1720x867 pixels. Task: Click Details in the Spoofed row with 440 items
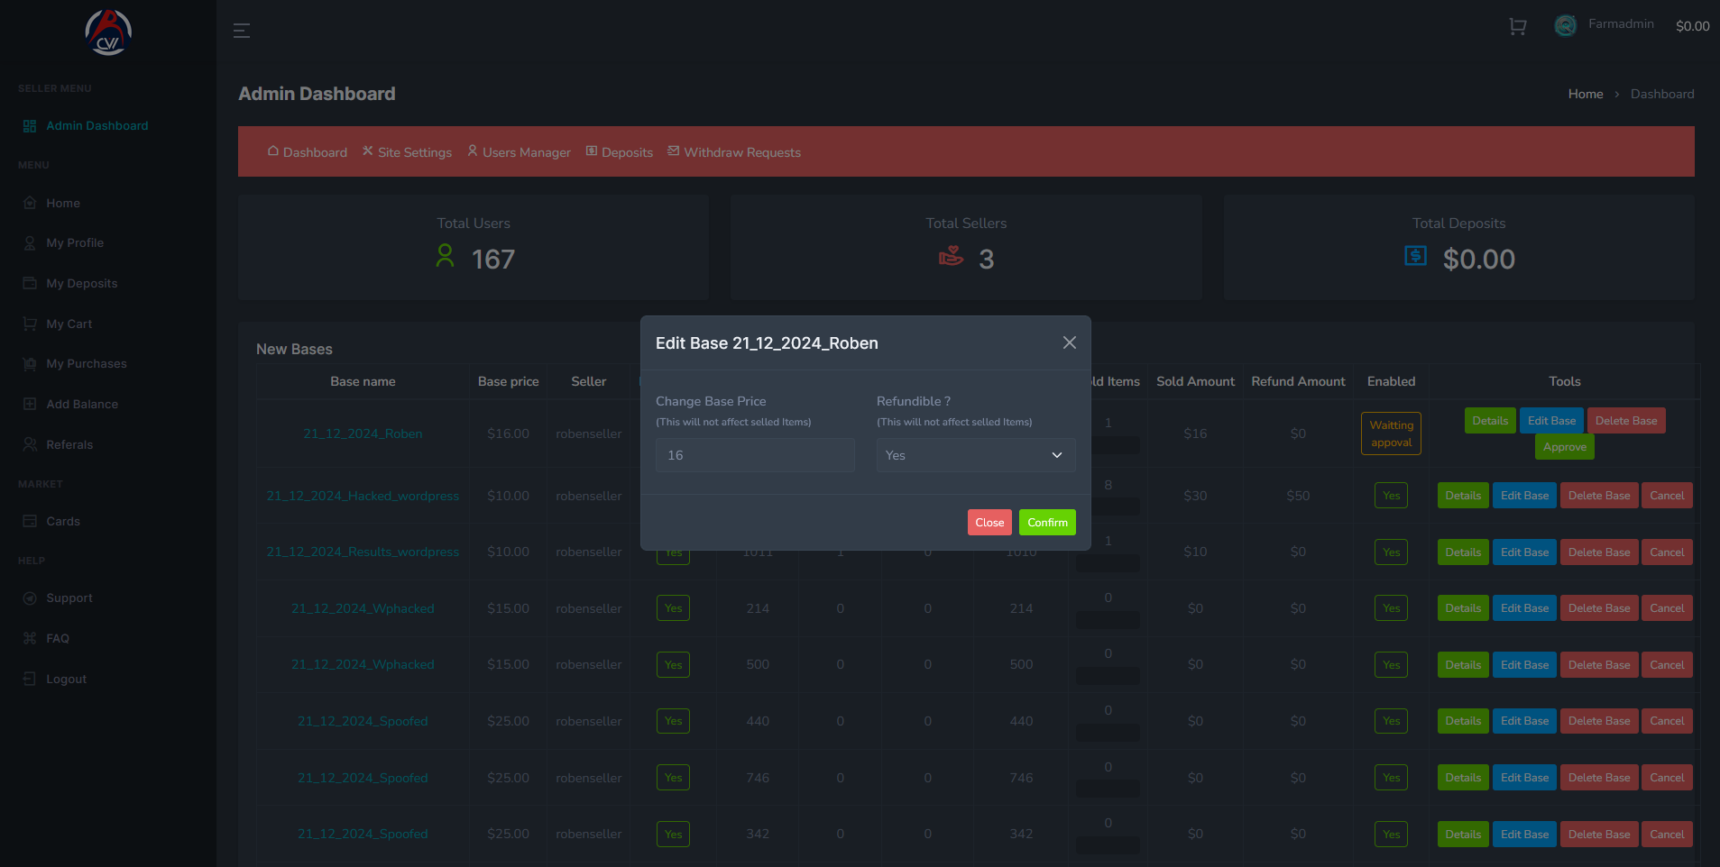tap(1463, 721)
